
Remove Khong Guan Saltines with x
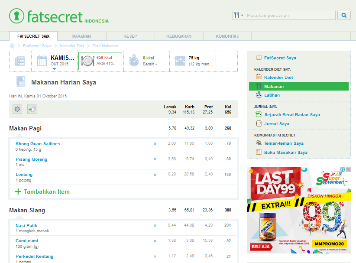155,143
